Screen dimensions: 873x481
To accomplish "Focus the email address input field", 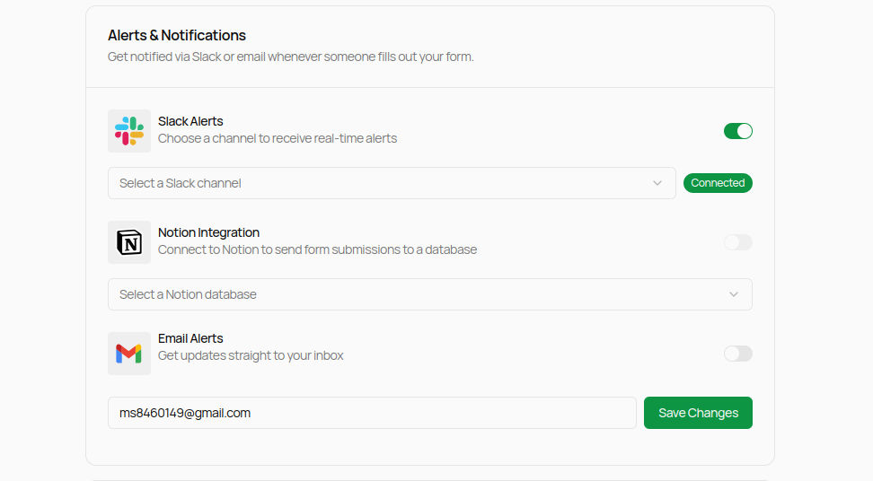I will pyautogui.click(x=372, y=413).
